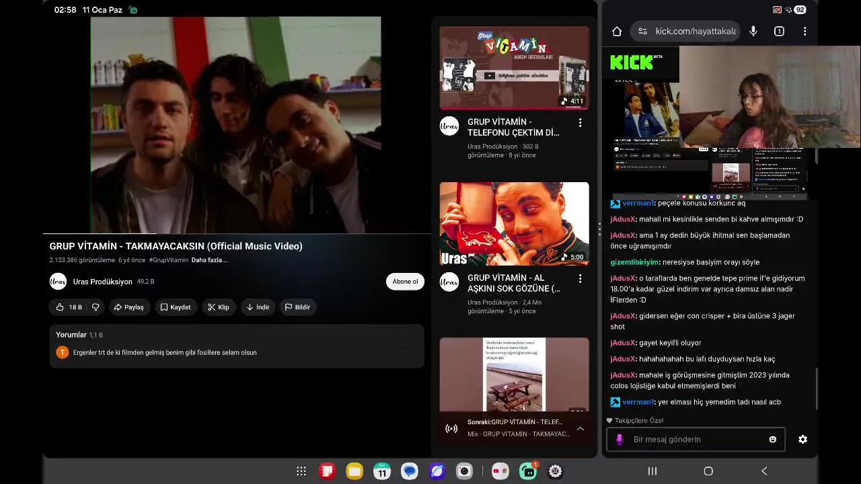Viewport: 861px width, 484px height.
Task: Go to Chrome home page icon
Action: (617, 31)
